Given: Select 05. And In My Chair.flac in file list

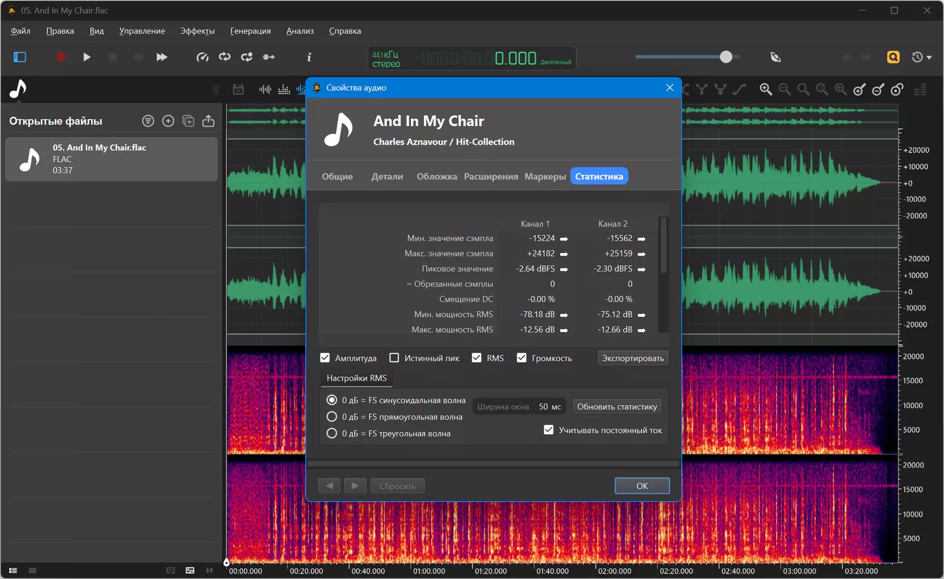Looking at the screenshot, I should tap(111, 159).
